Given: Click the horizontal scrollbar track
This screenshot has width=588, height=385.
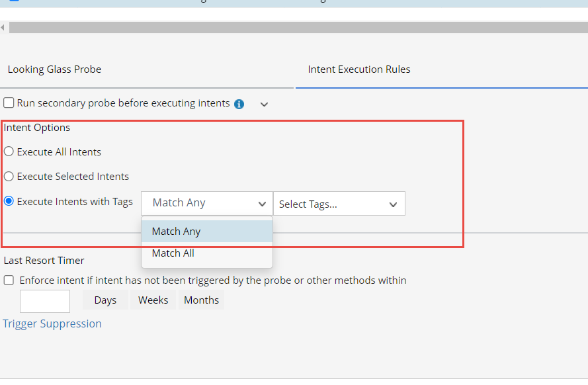Looking at the screenshot, I should pos(298,27).
